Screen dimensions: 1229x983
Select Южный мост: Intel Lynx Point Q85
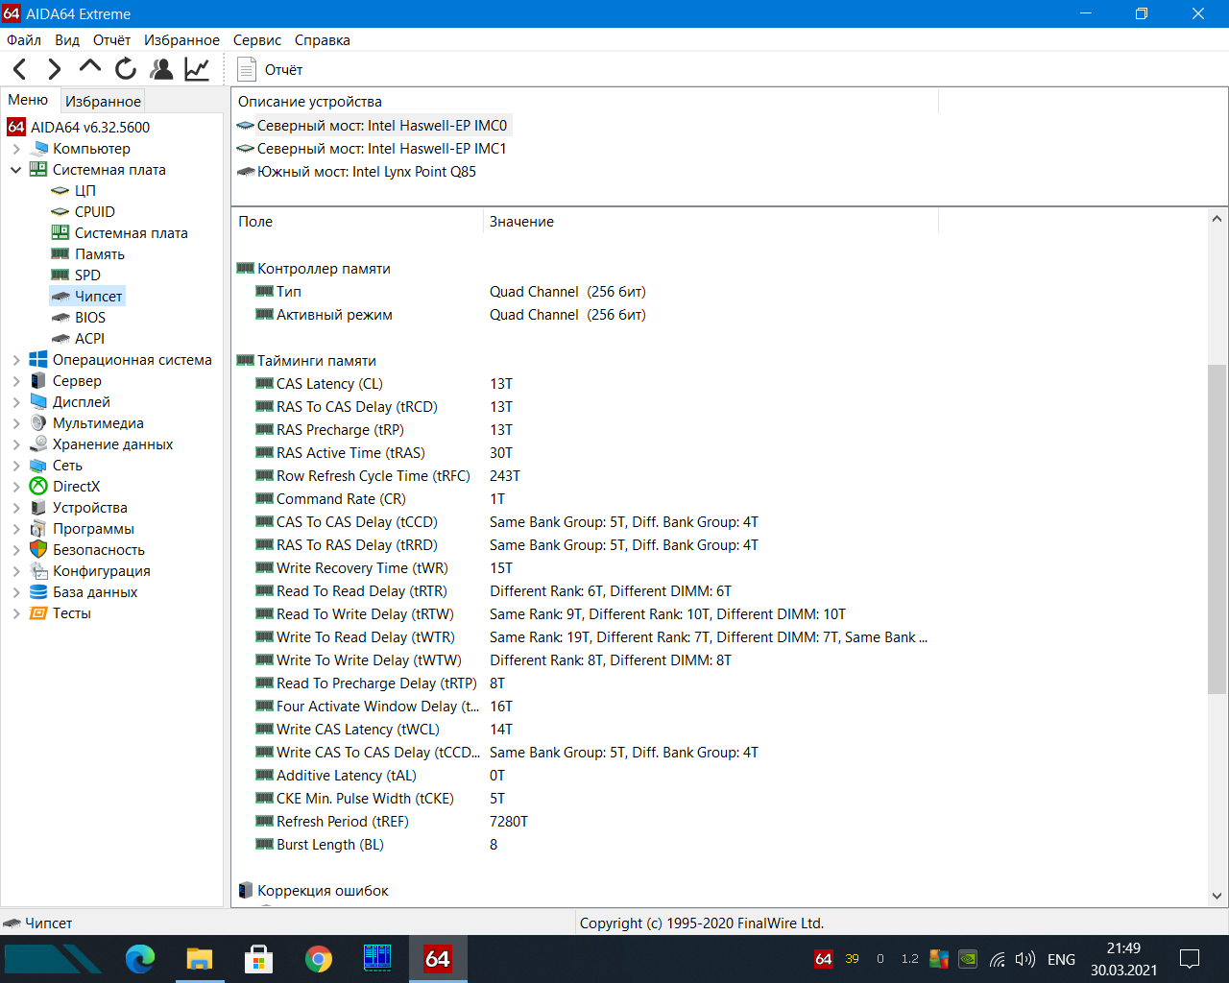356,172
